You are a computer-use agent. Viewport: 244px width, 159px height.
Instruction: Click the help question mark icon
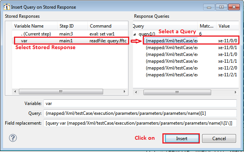point(13,138)
